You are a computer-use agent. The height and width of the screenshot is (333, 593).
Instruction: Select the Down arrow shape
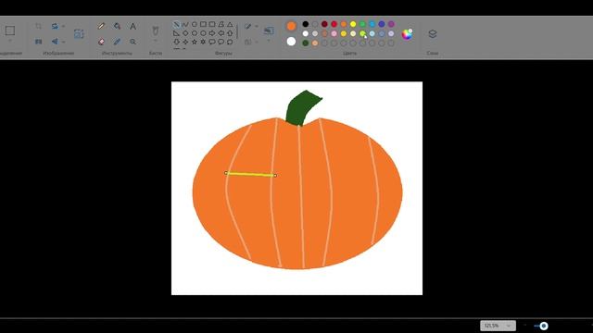click(176, 42)
